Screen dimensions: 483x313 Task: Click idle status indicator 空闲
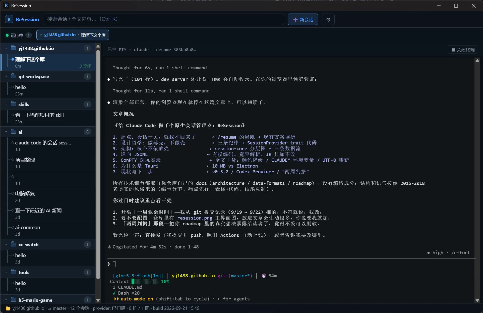tap(85, 66)
